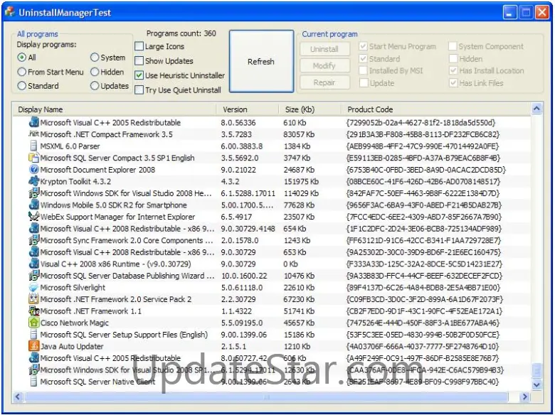The height and width of the screenshot is (415, 555).
Task: Sort by the Size (Kb) column header
Action: [310, 109]
